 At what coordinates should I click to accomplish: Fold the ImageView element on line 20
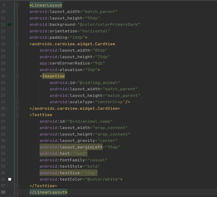pos(18,76)
